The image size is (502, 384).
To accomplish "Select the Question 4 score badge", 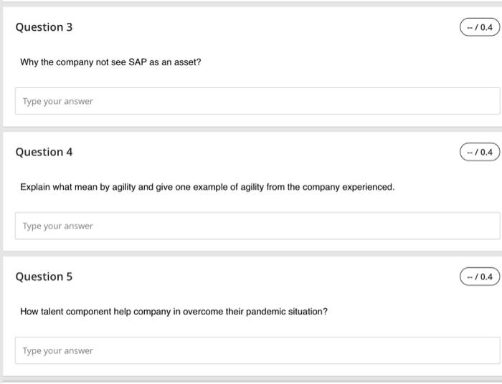I will (x=480, y=152).
